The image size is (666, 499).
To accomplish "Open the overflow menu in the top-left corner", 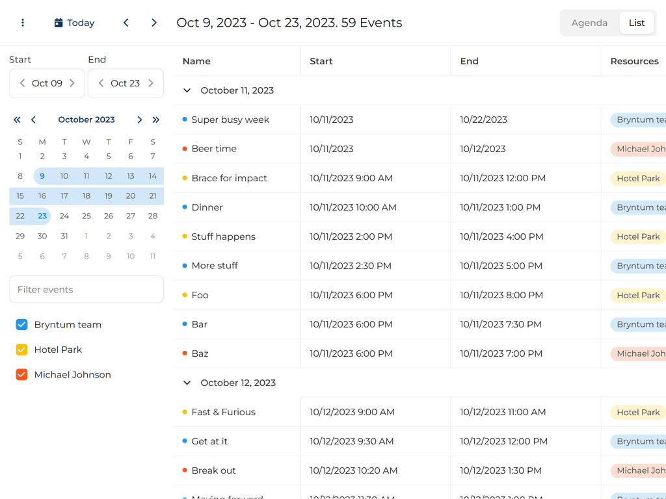I will pos(22,22).
